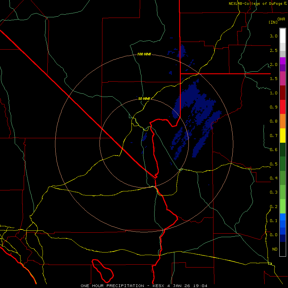288x288 pixels.
Task: Select the magenta swatch above 2.0
Action: (283, 61)
